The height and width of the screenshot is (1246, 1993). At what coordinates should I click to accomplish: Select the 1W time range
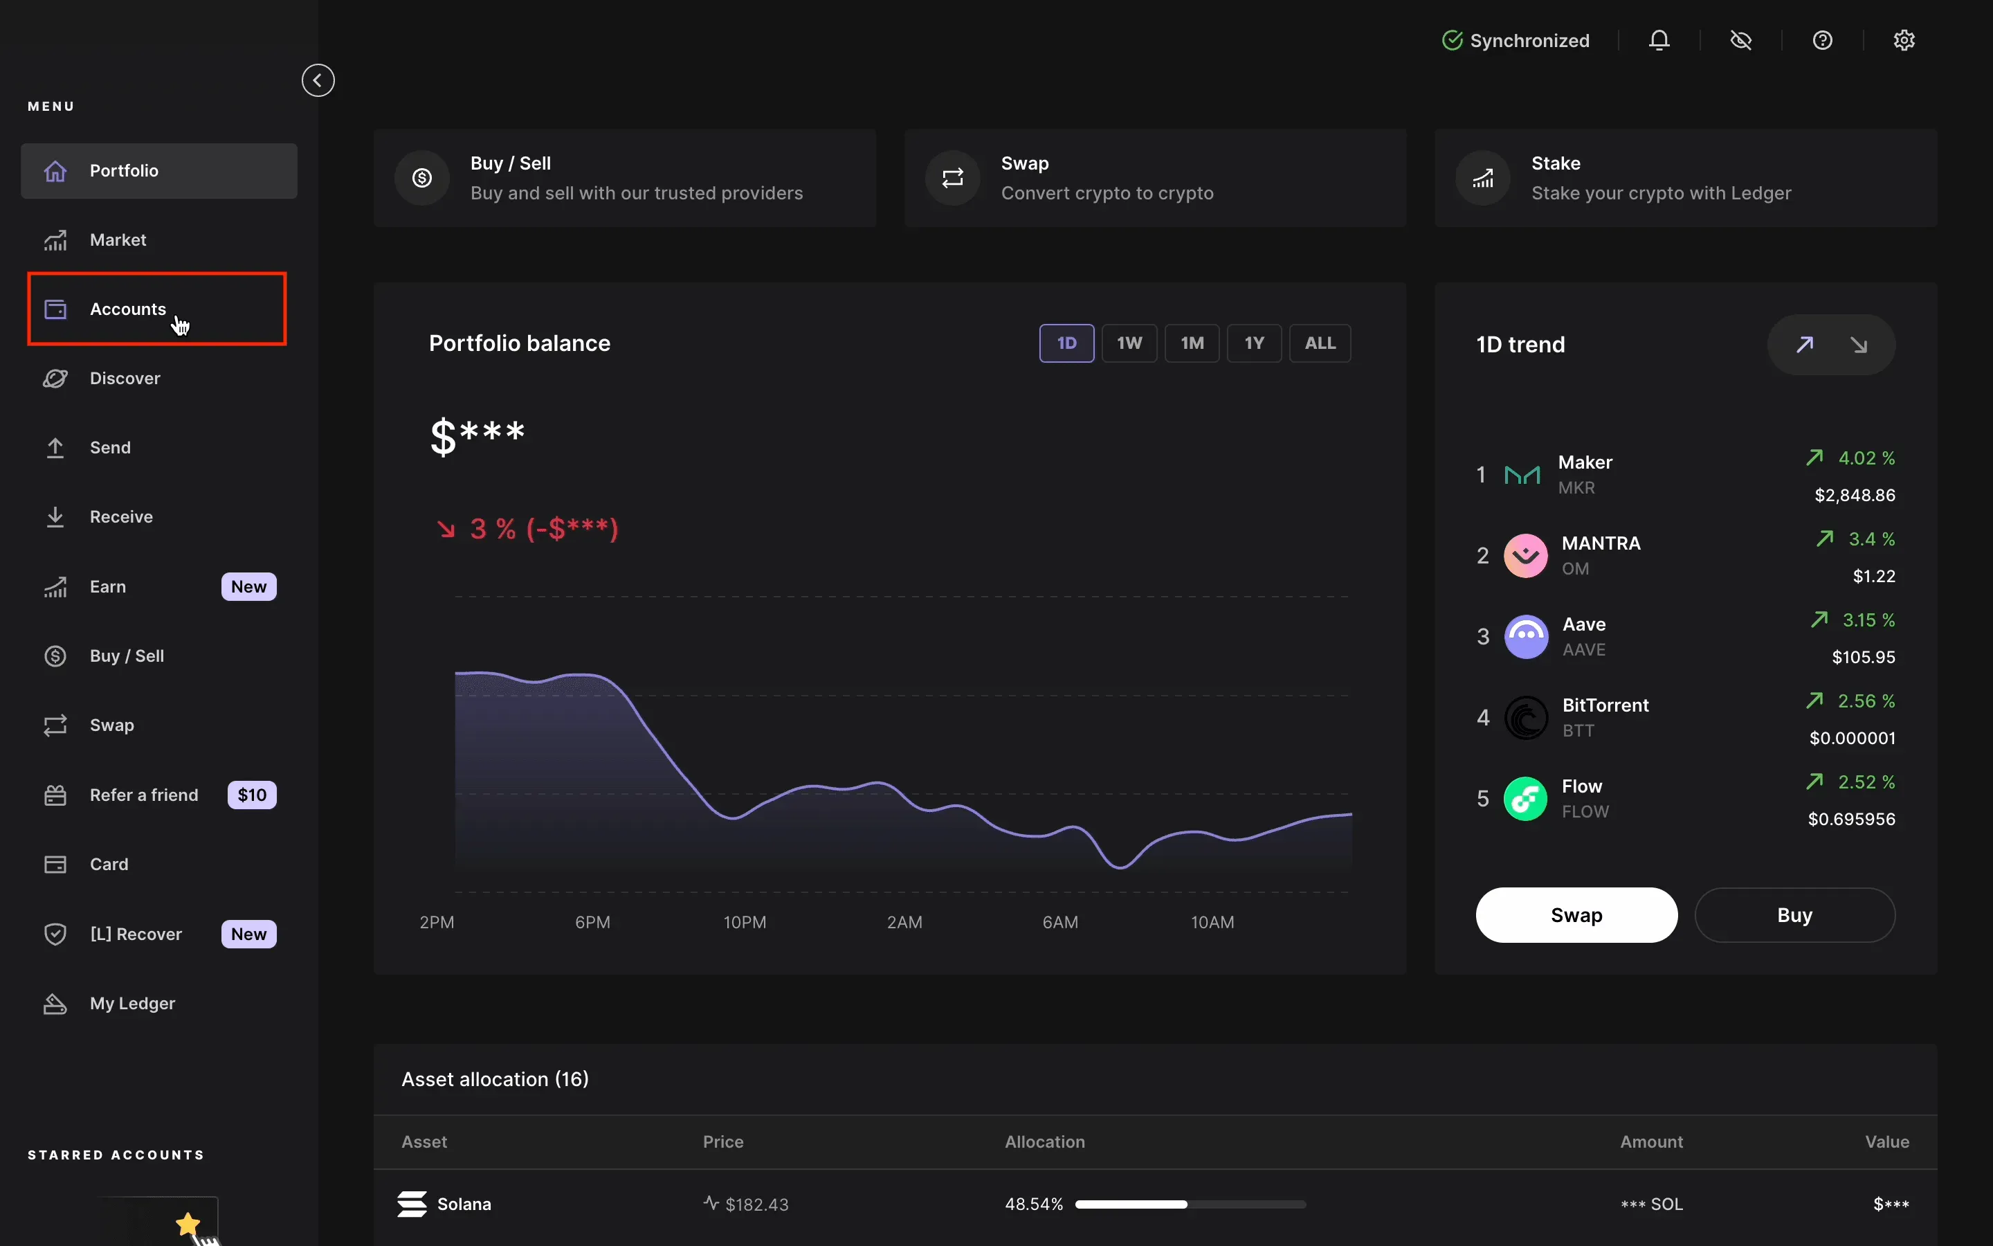click(x=1129, y=343)
